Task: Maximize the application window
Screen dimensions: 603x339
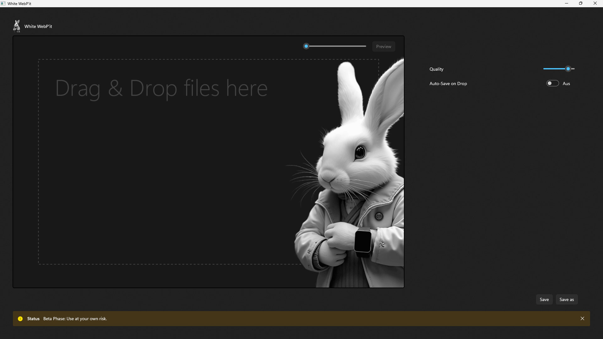Action: [581, 3]
